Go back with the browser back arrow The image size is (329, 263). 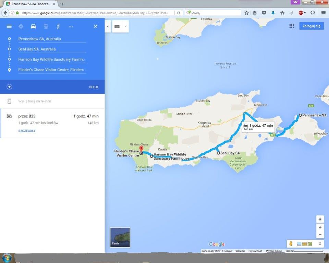click(x=5, y=13)
